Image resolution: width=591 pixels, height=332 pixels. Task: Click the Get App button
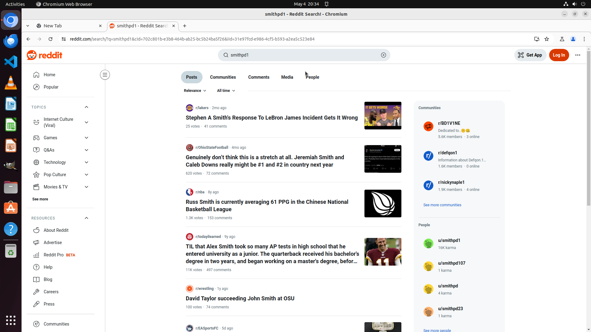(530, 55)
